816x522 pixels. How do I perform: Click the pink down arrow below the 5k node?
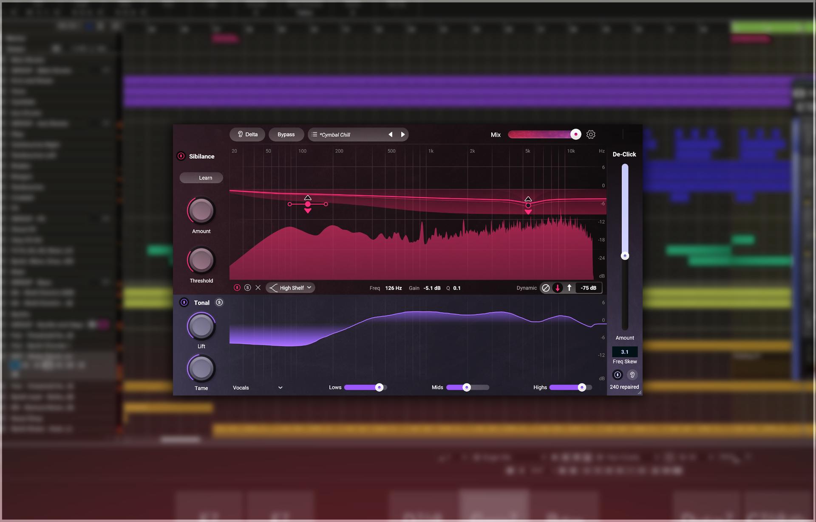click(x=528, y=212)
